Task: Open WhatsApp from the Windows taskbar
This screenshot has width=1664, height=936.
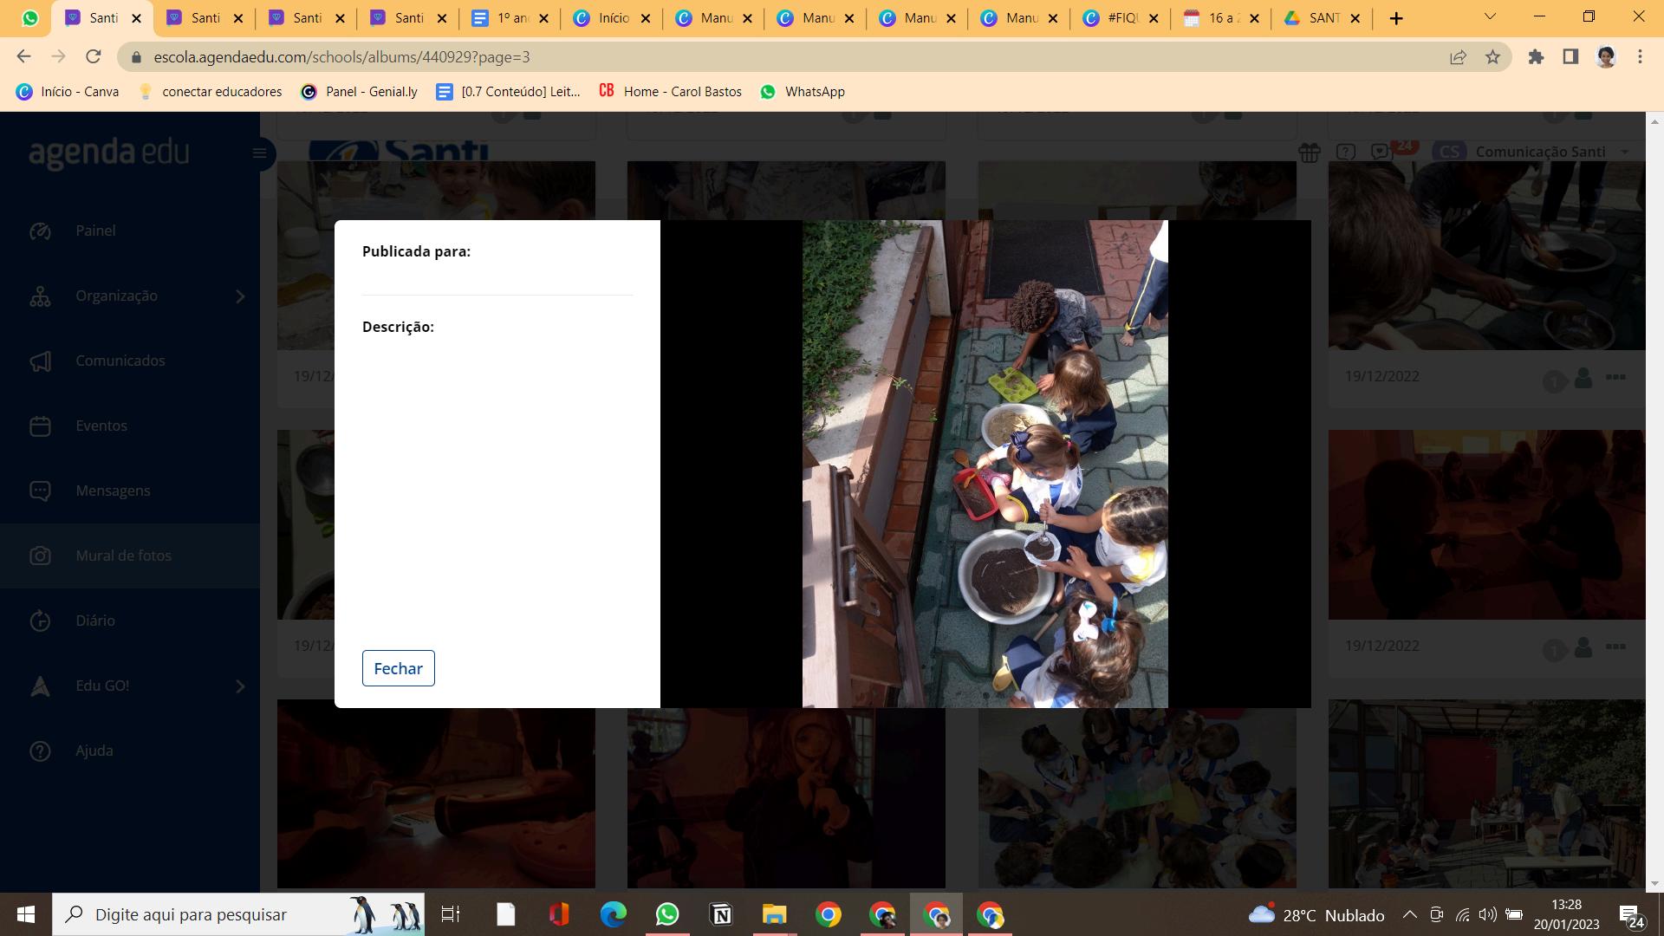Action: pyautogui.click(x=667, y=914)
